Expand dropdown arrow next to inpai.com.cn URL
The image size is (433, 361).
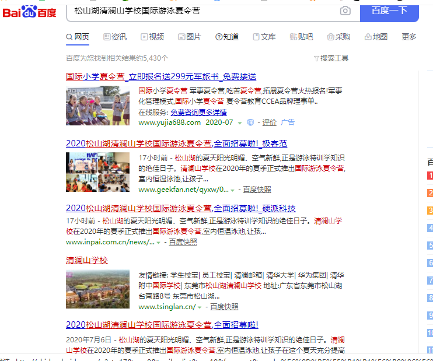[x=158, y=243]
